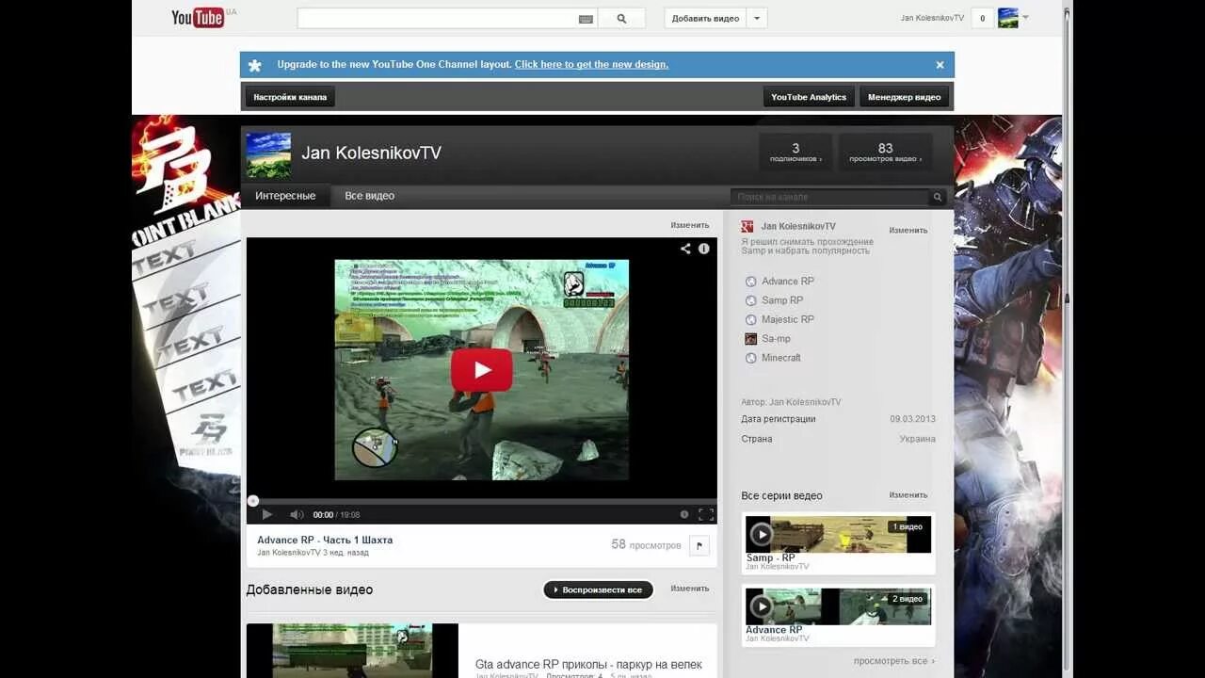Switch to the Интересные tab
This screenshot has height=678, width=1205.
tap(285, 196)
